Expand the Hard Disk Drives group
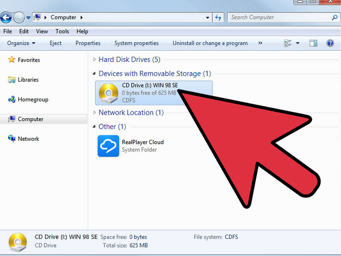This screenshot has width=341, height=256. point(94,59)
